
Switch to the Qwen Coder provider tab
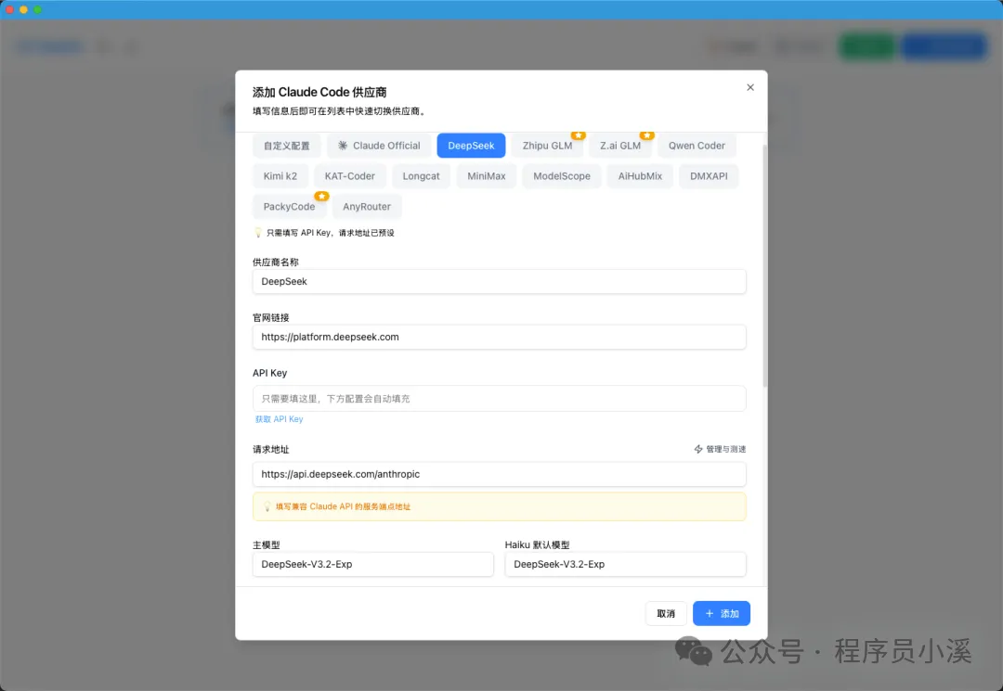tap(697, 146)
